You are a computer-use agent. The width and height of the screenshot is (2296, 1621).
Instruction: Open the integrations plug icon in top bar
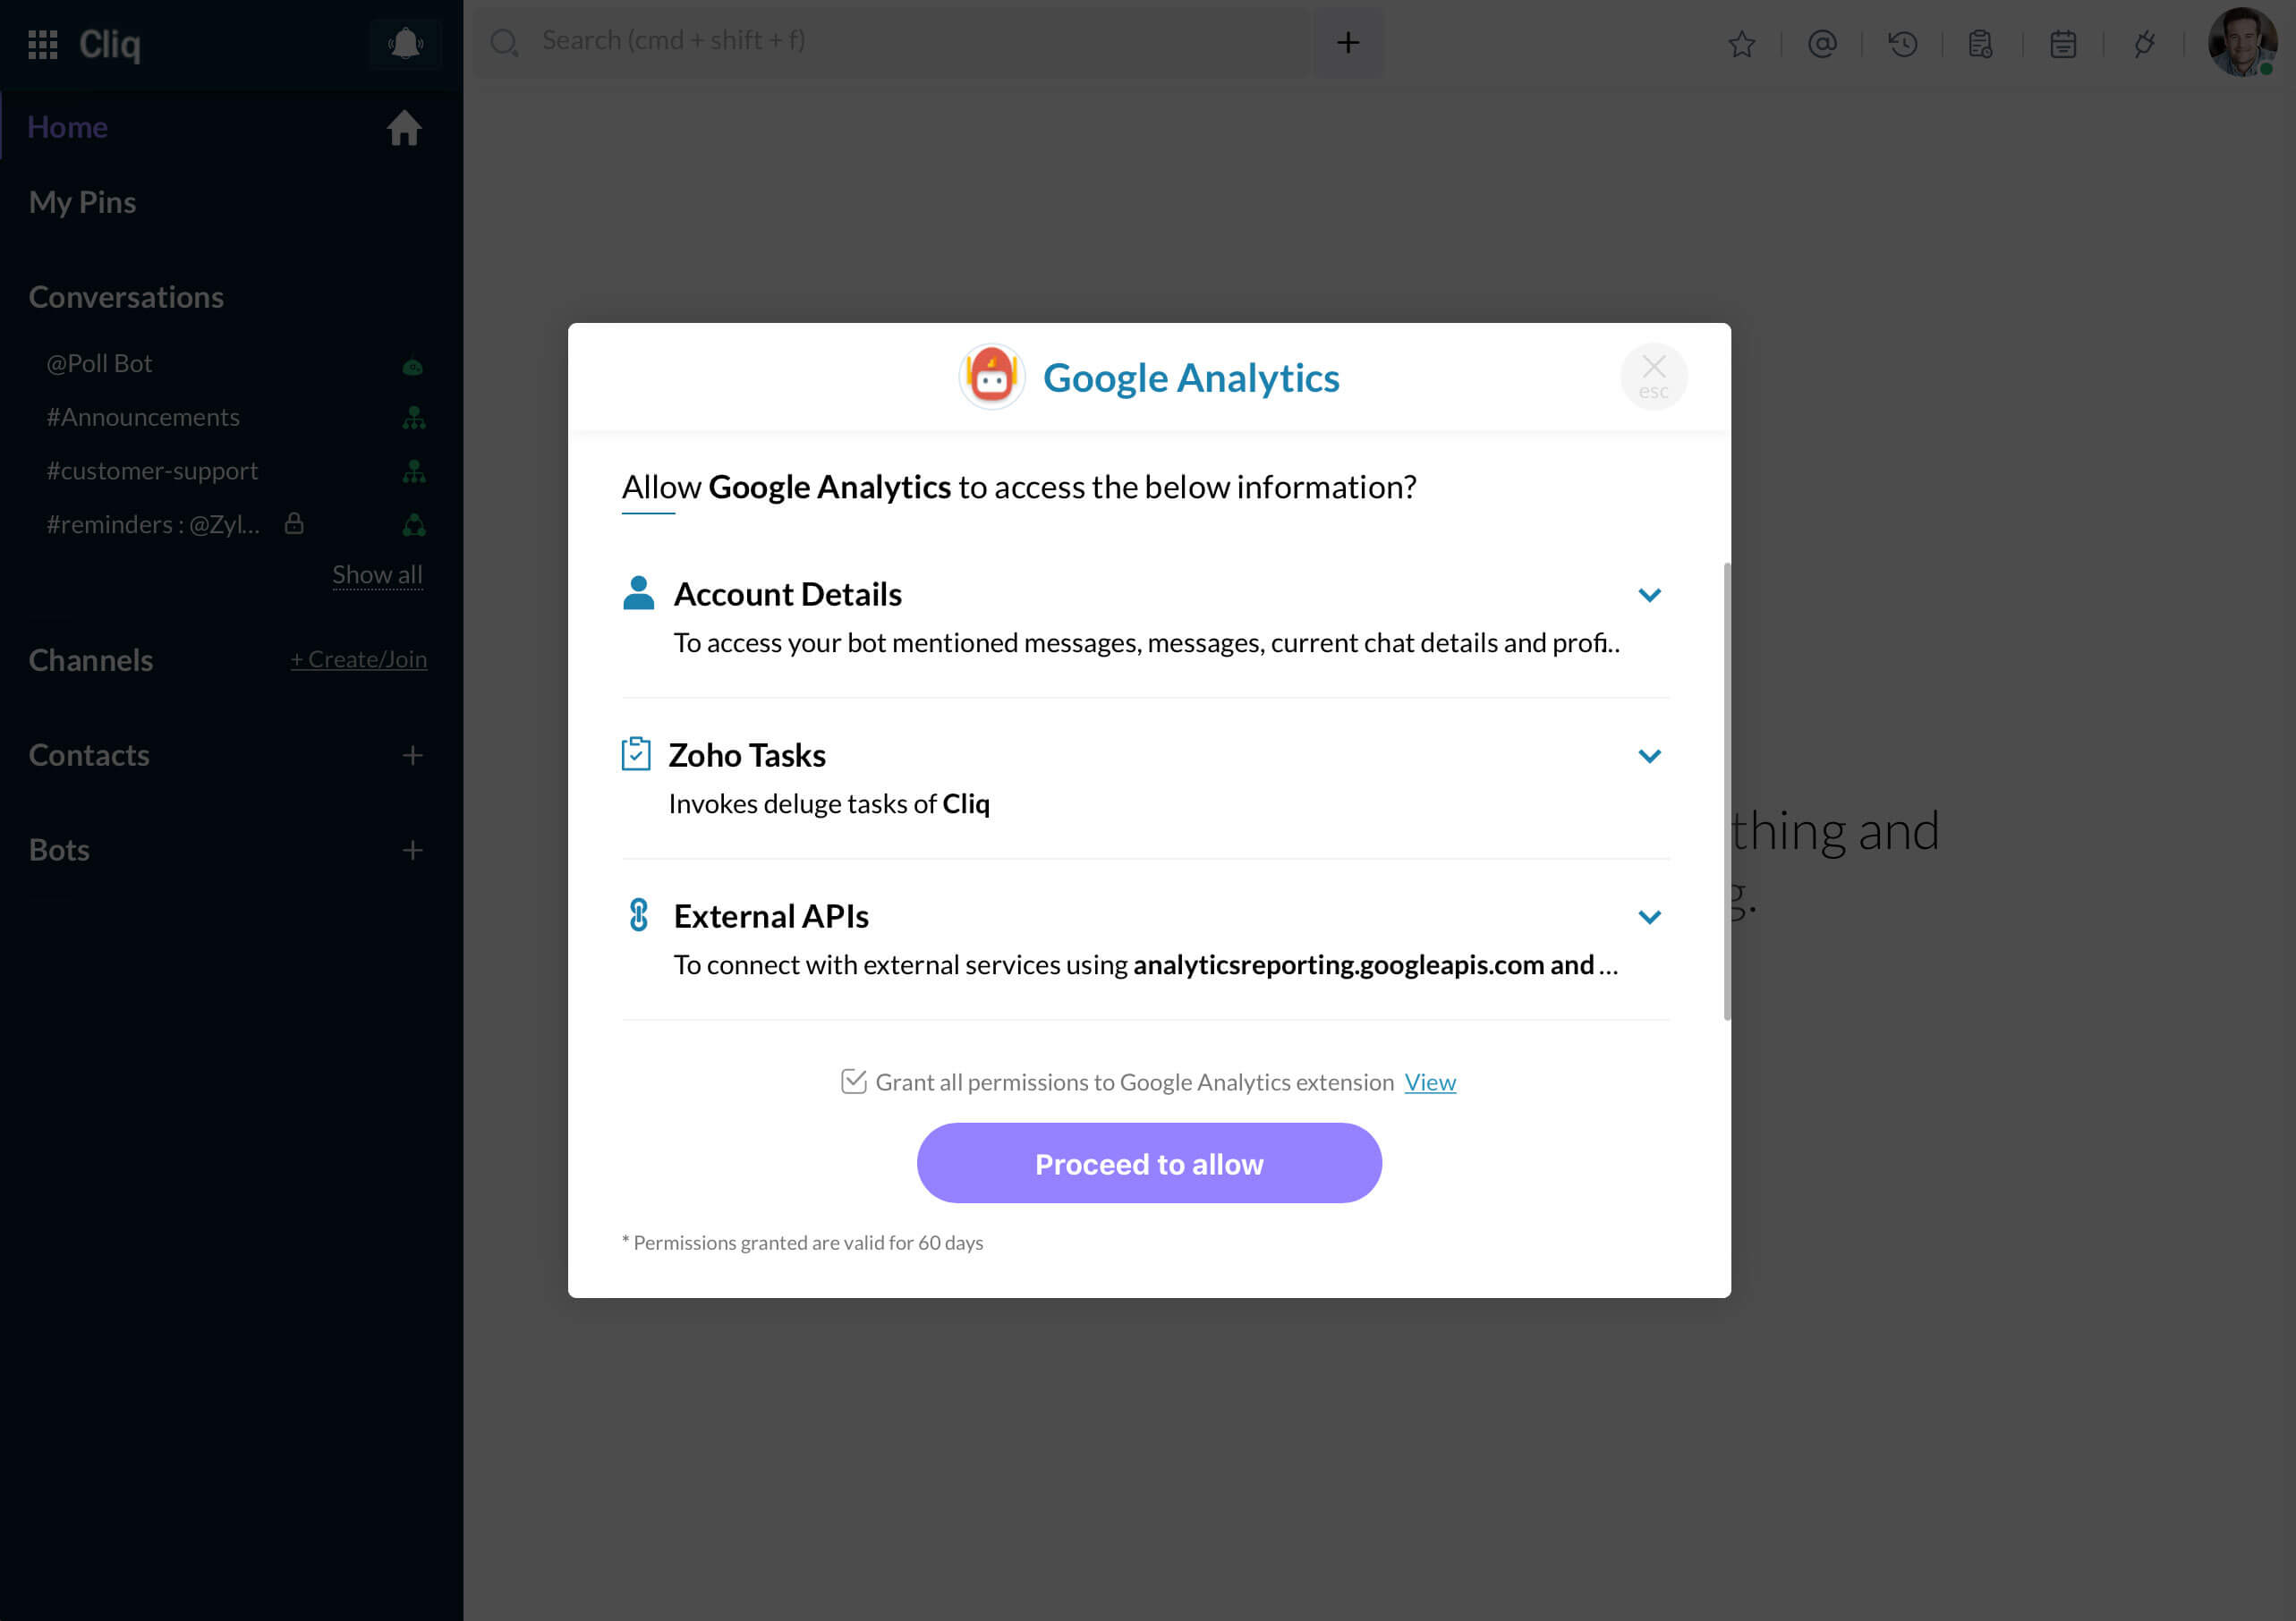pos(2143,43)
